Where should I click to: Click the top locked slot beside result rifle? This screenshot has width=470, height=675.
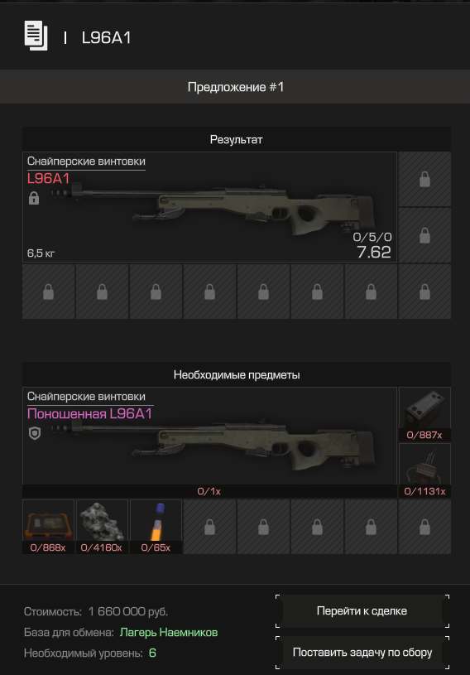(424, 179)
